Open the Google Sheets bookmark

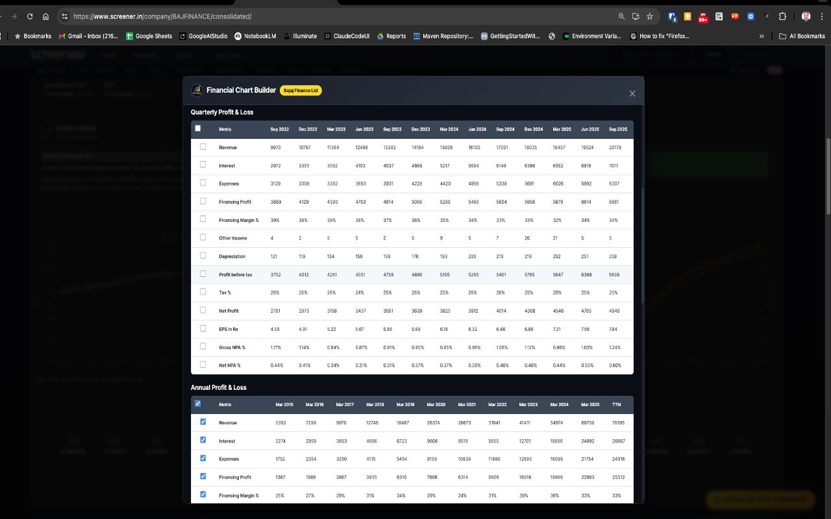click(149, 36)
